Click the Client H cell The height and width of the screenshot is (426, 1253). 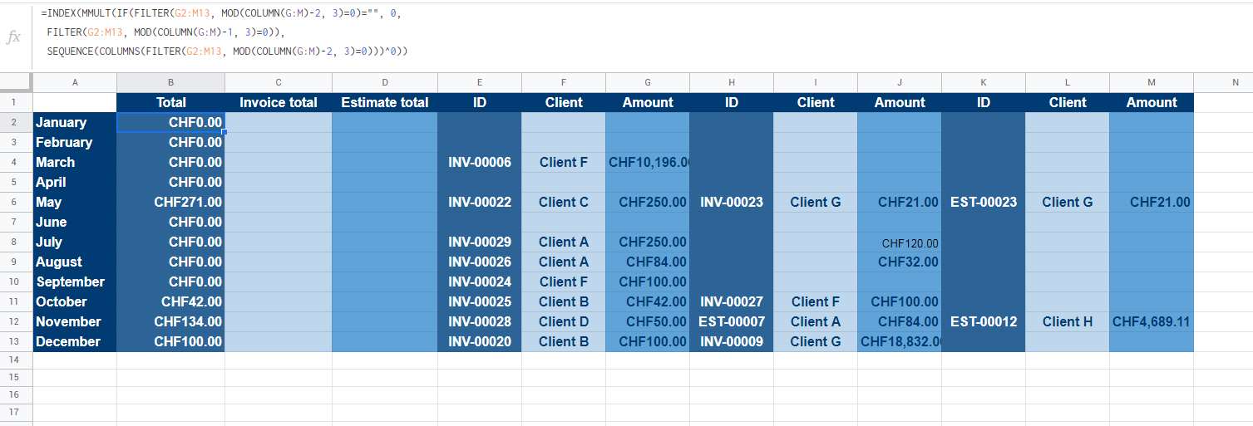point(1068,321)
